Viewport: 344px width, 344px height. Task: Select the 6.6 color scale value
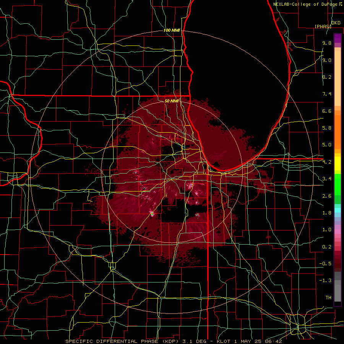327,111
